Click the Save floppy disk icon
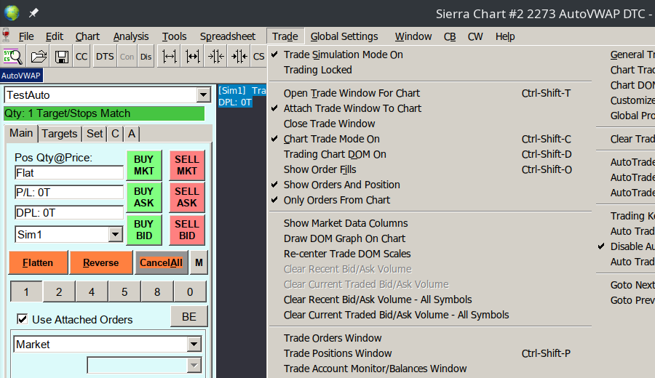 pos(62,56)
